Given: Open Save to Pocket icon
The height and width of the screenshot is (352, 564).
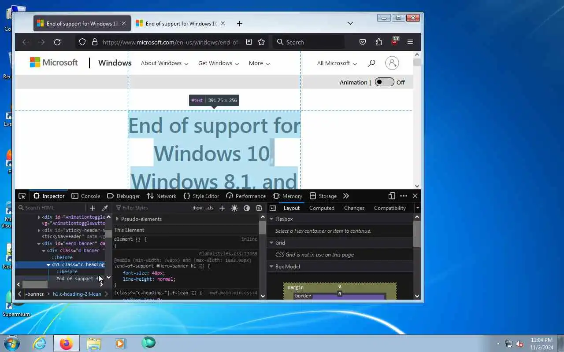Looking at the screenshot, I should pos(363,42).
